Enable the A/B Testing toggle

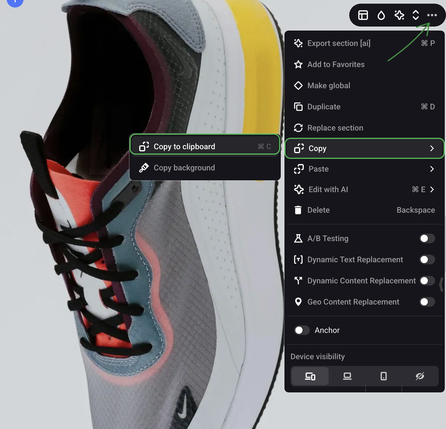coord(427,238)
